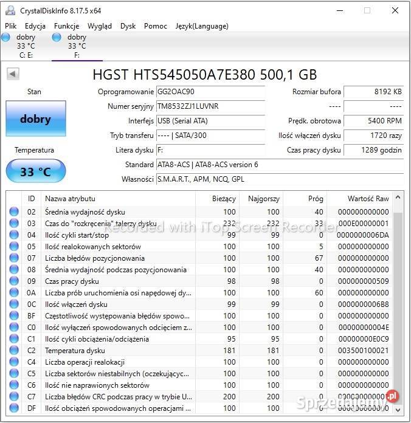Click the ID column header
This screenshot has height=423, width=411.
[x=31, y=199]
